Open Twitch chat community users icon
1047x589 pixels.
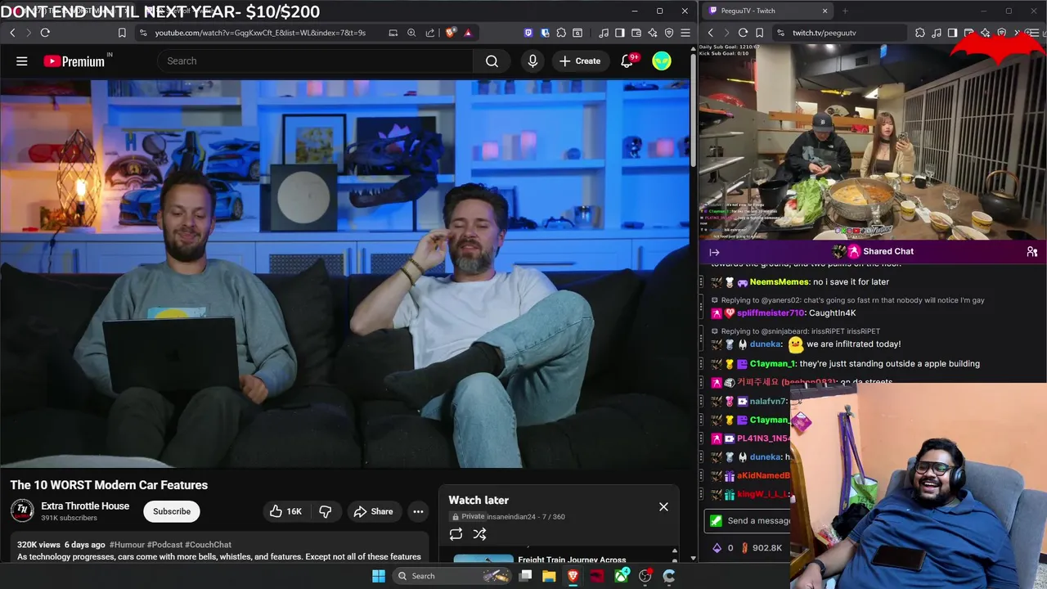[x=1032, y=252]
